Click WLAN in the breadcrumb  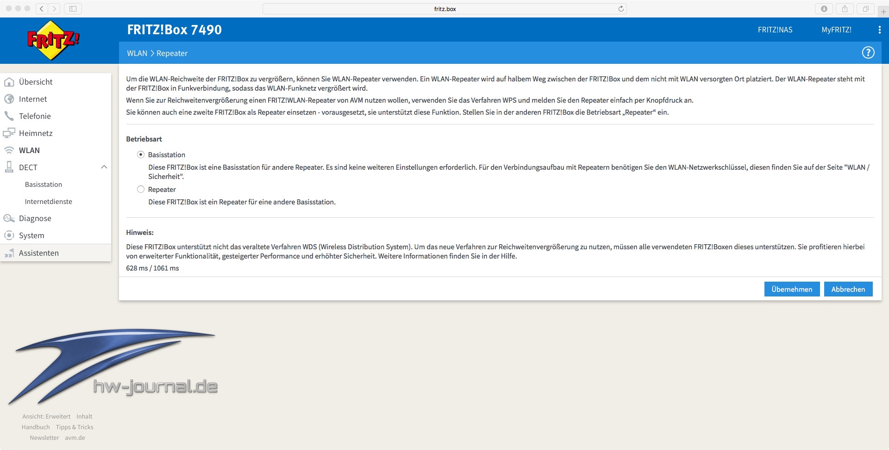[x=137, y=53]
